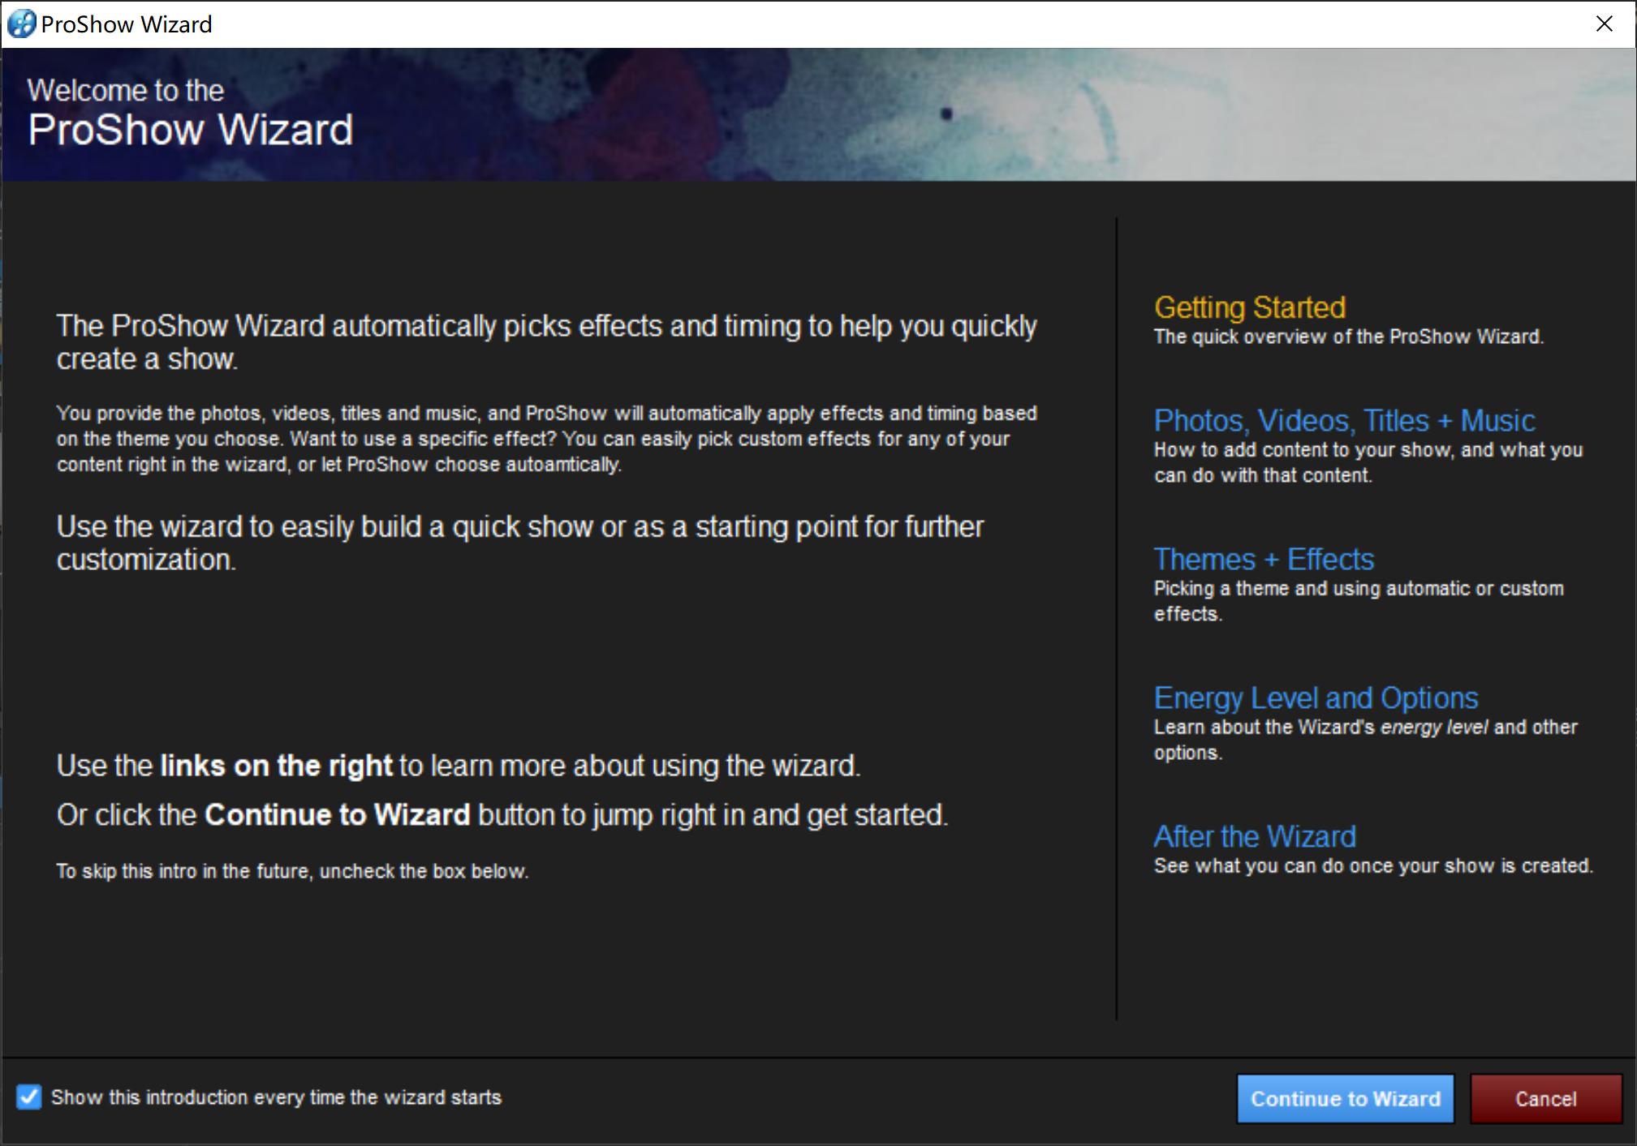Click the 'Welcome to the ProShow Wizard' banner heading
Screen dimensions: 1637x1146
190,114
